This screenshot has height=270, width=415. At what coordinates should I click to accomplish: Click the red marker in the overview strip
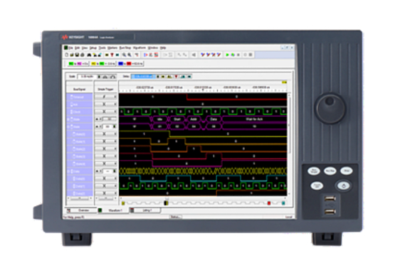[269, 203]
